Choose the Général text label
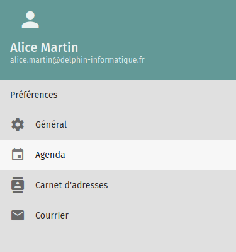This screenshot has height=252, width=236. [51, 124]
